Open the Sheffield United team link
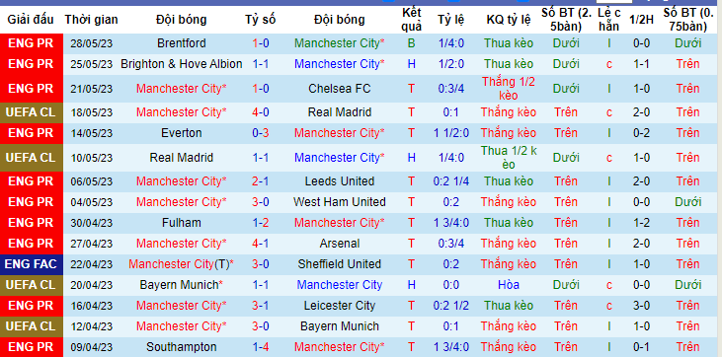 [340, 264]
